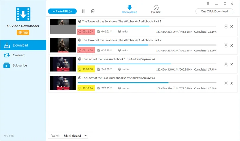Screen dimensions: 240x141
Task: Click the highlighted duration 10:00:00
Action: [86, 69]
